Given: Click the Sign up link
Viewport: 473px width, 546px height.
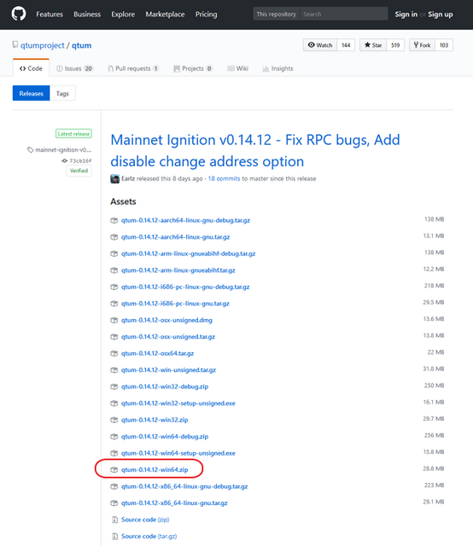Looking at the screenshot, I should 441,15.
